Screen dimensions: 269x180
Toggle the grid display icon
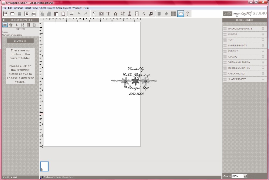174,14
